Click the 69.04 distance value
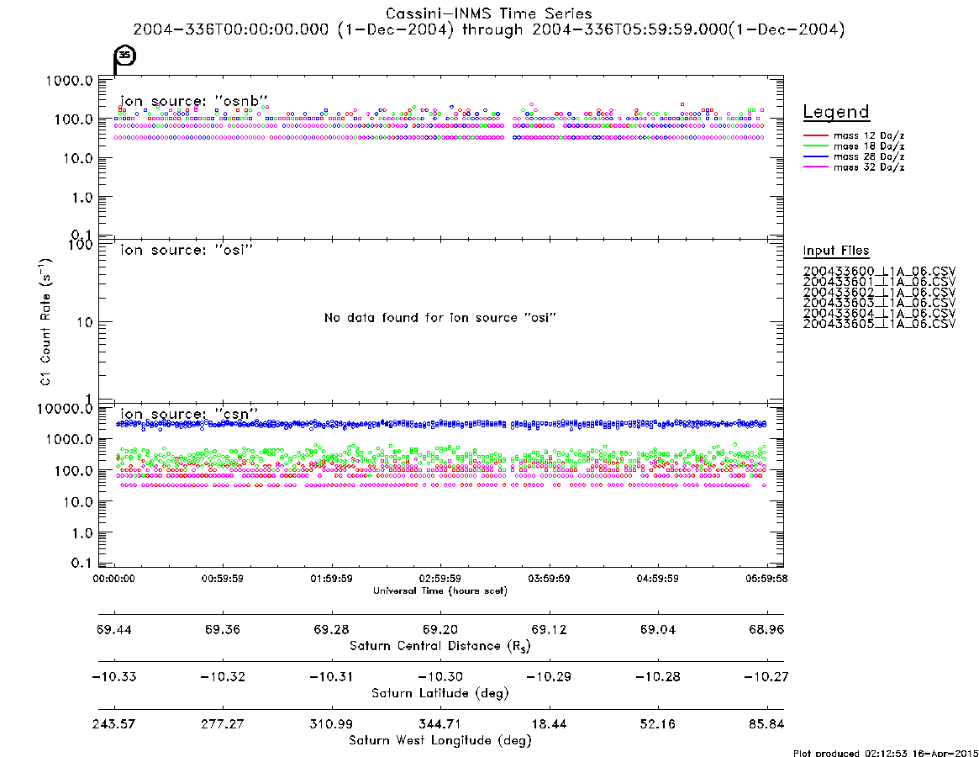 [x=658, y=629]
